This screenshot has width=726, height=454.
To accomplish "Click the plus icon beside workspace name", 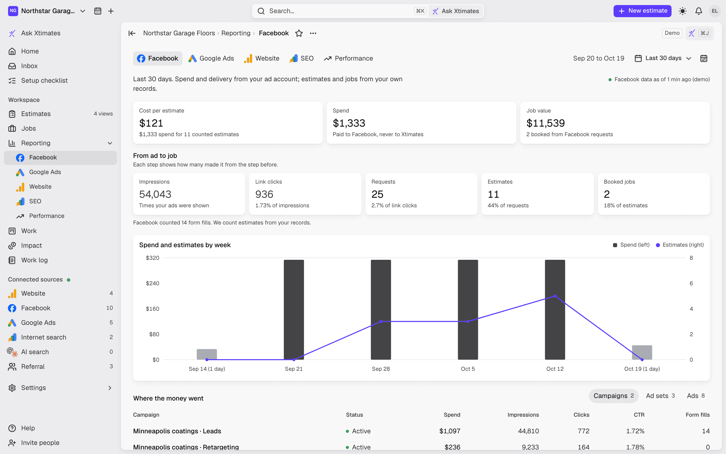I will click(x=111, y=11).
